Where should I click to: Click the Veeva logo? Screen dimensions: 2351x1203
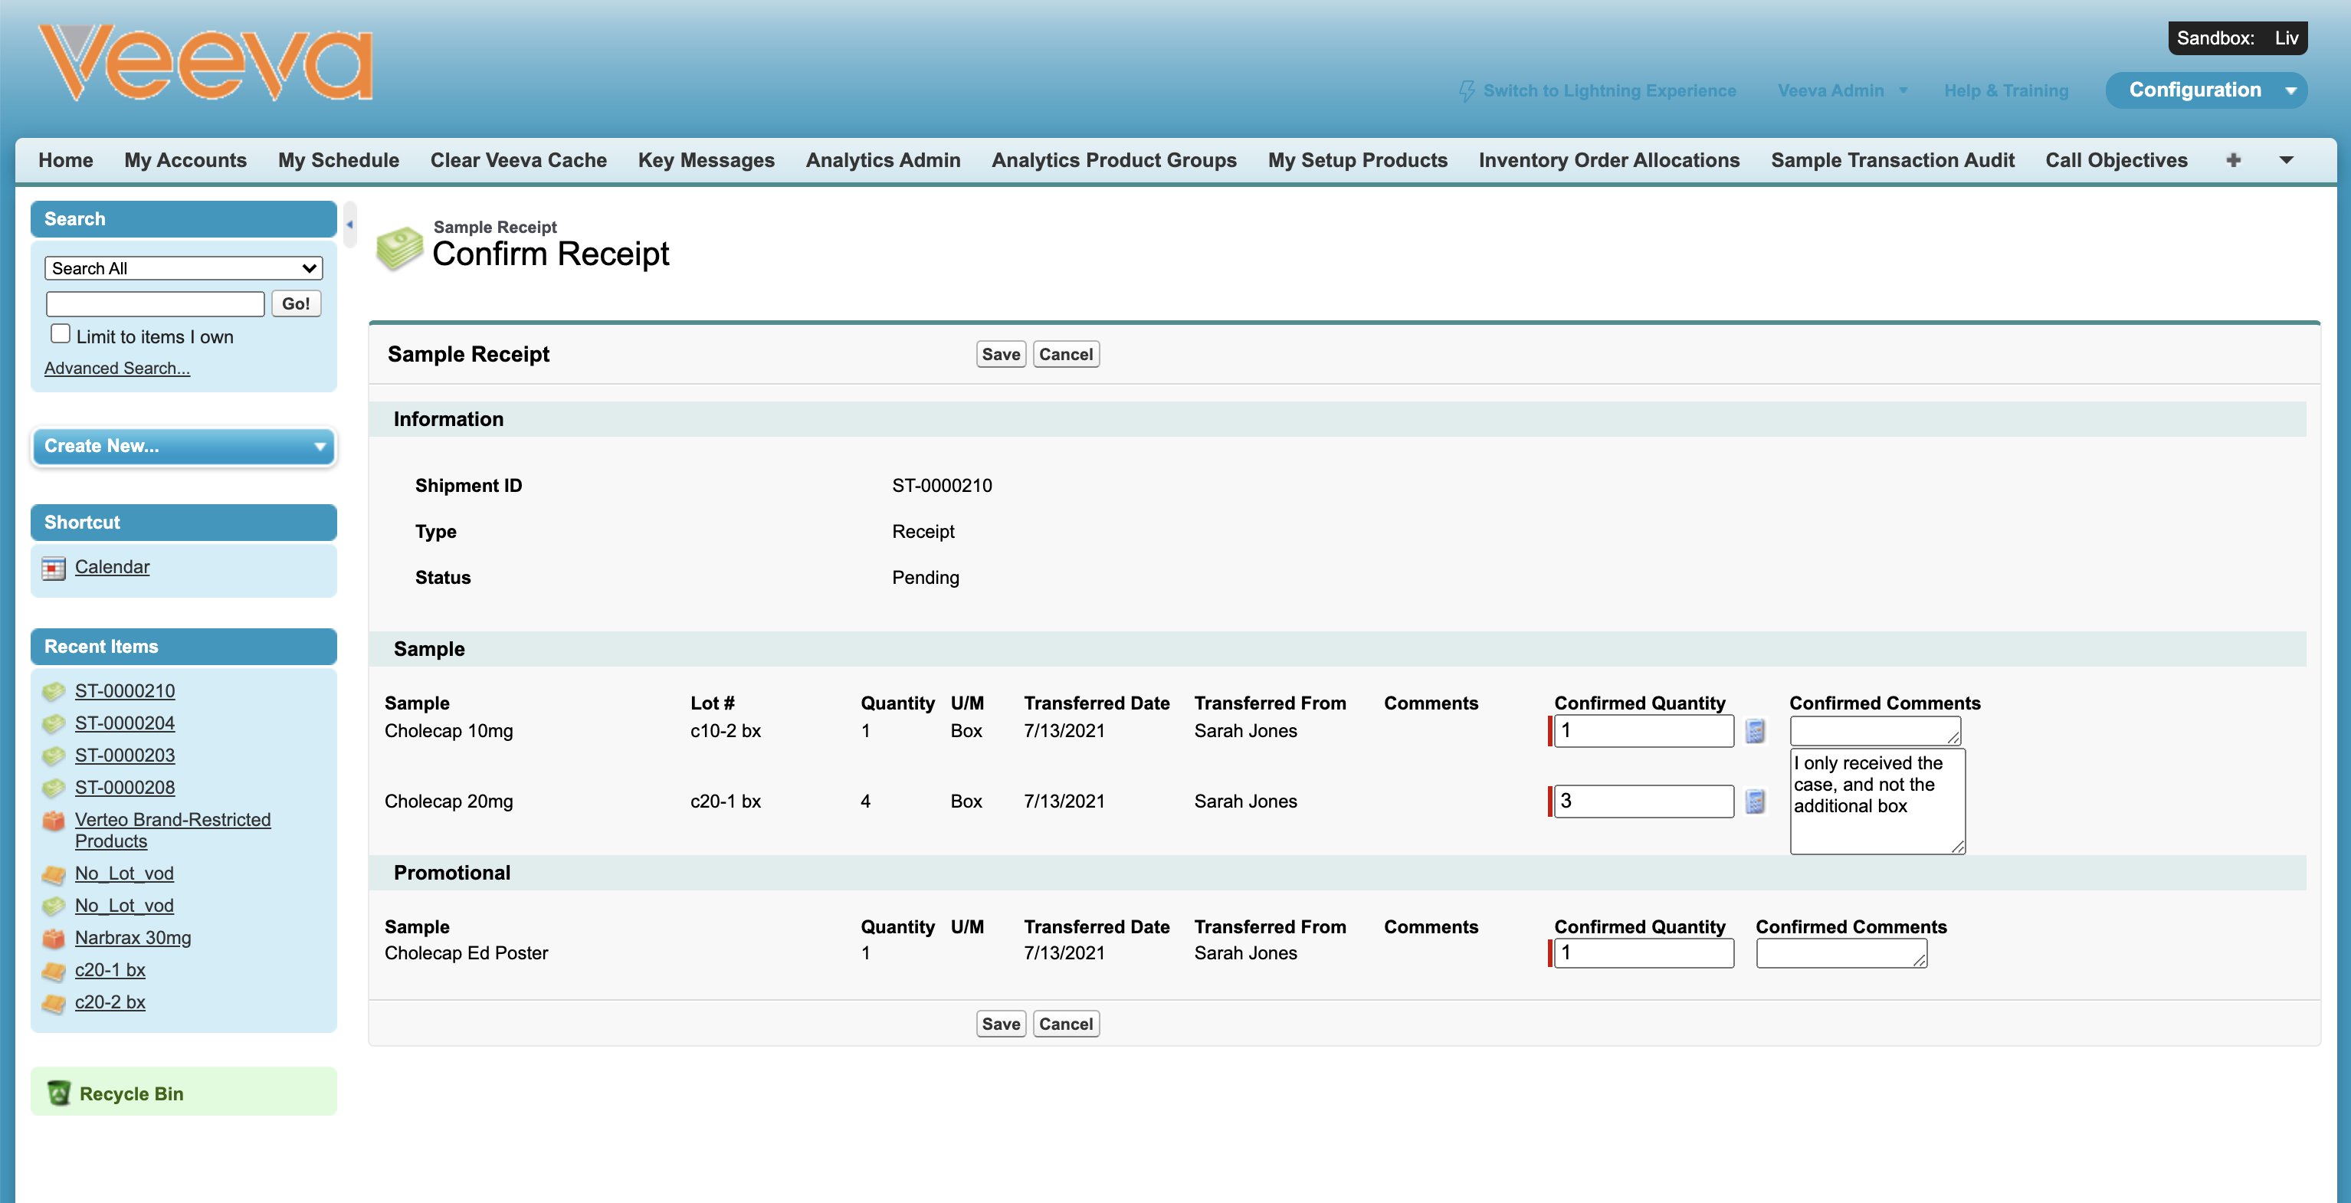pyautogui.click(x=205, y=63)
